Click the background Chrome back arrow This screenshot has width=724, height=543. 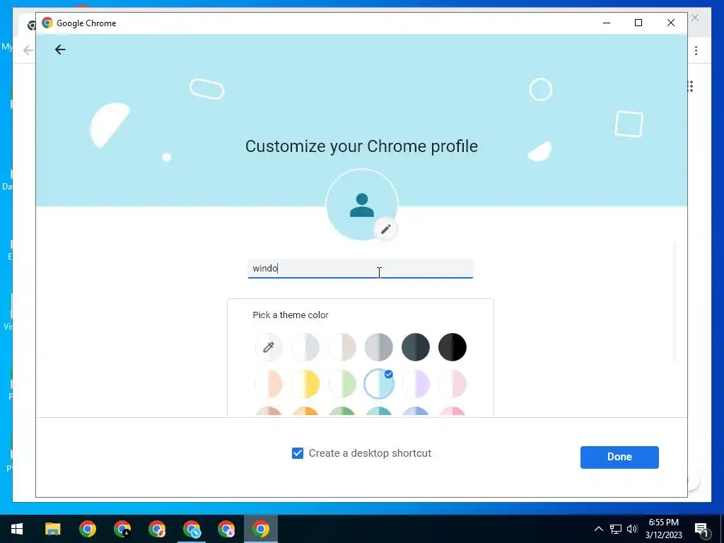coord(28,50)
